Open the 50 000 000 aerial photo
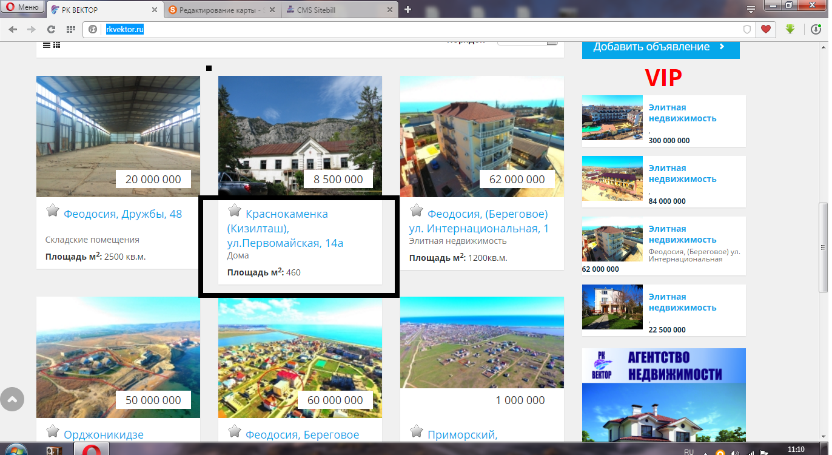 [x=118, y=357]
